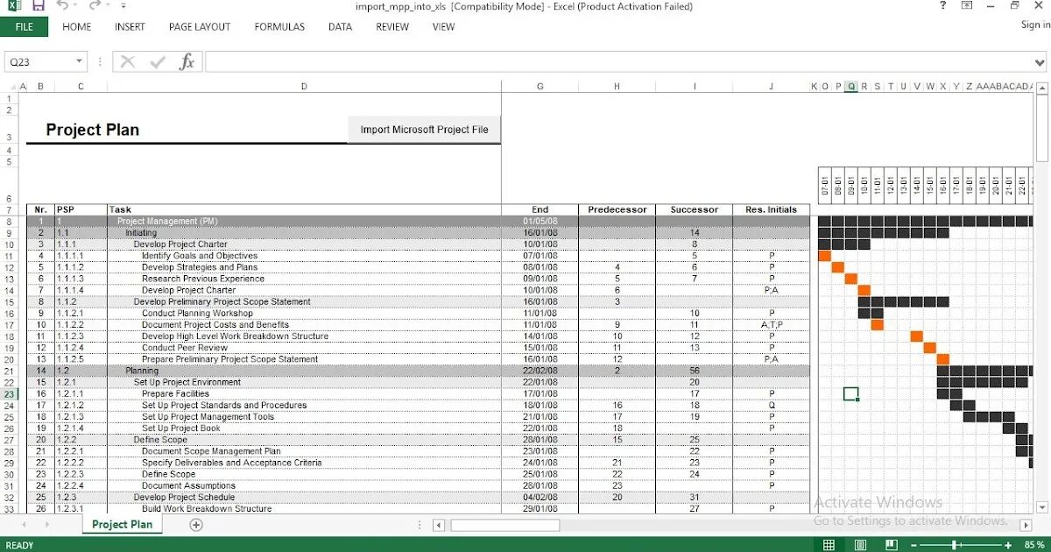Save the workbook from Quick Access Toolbar
This screenshot has width=1051, height=552.
38,6
